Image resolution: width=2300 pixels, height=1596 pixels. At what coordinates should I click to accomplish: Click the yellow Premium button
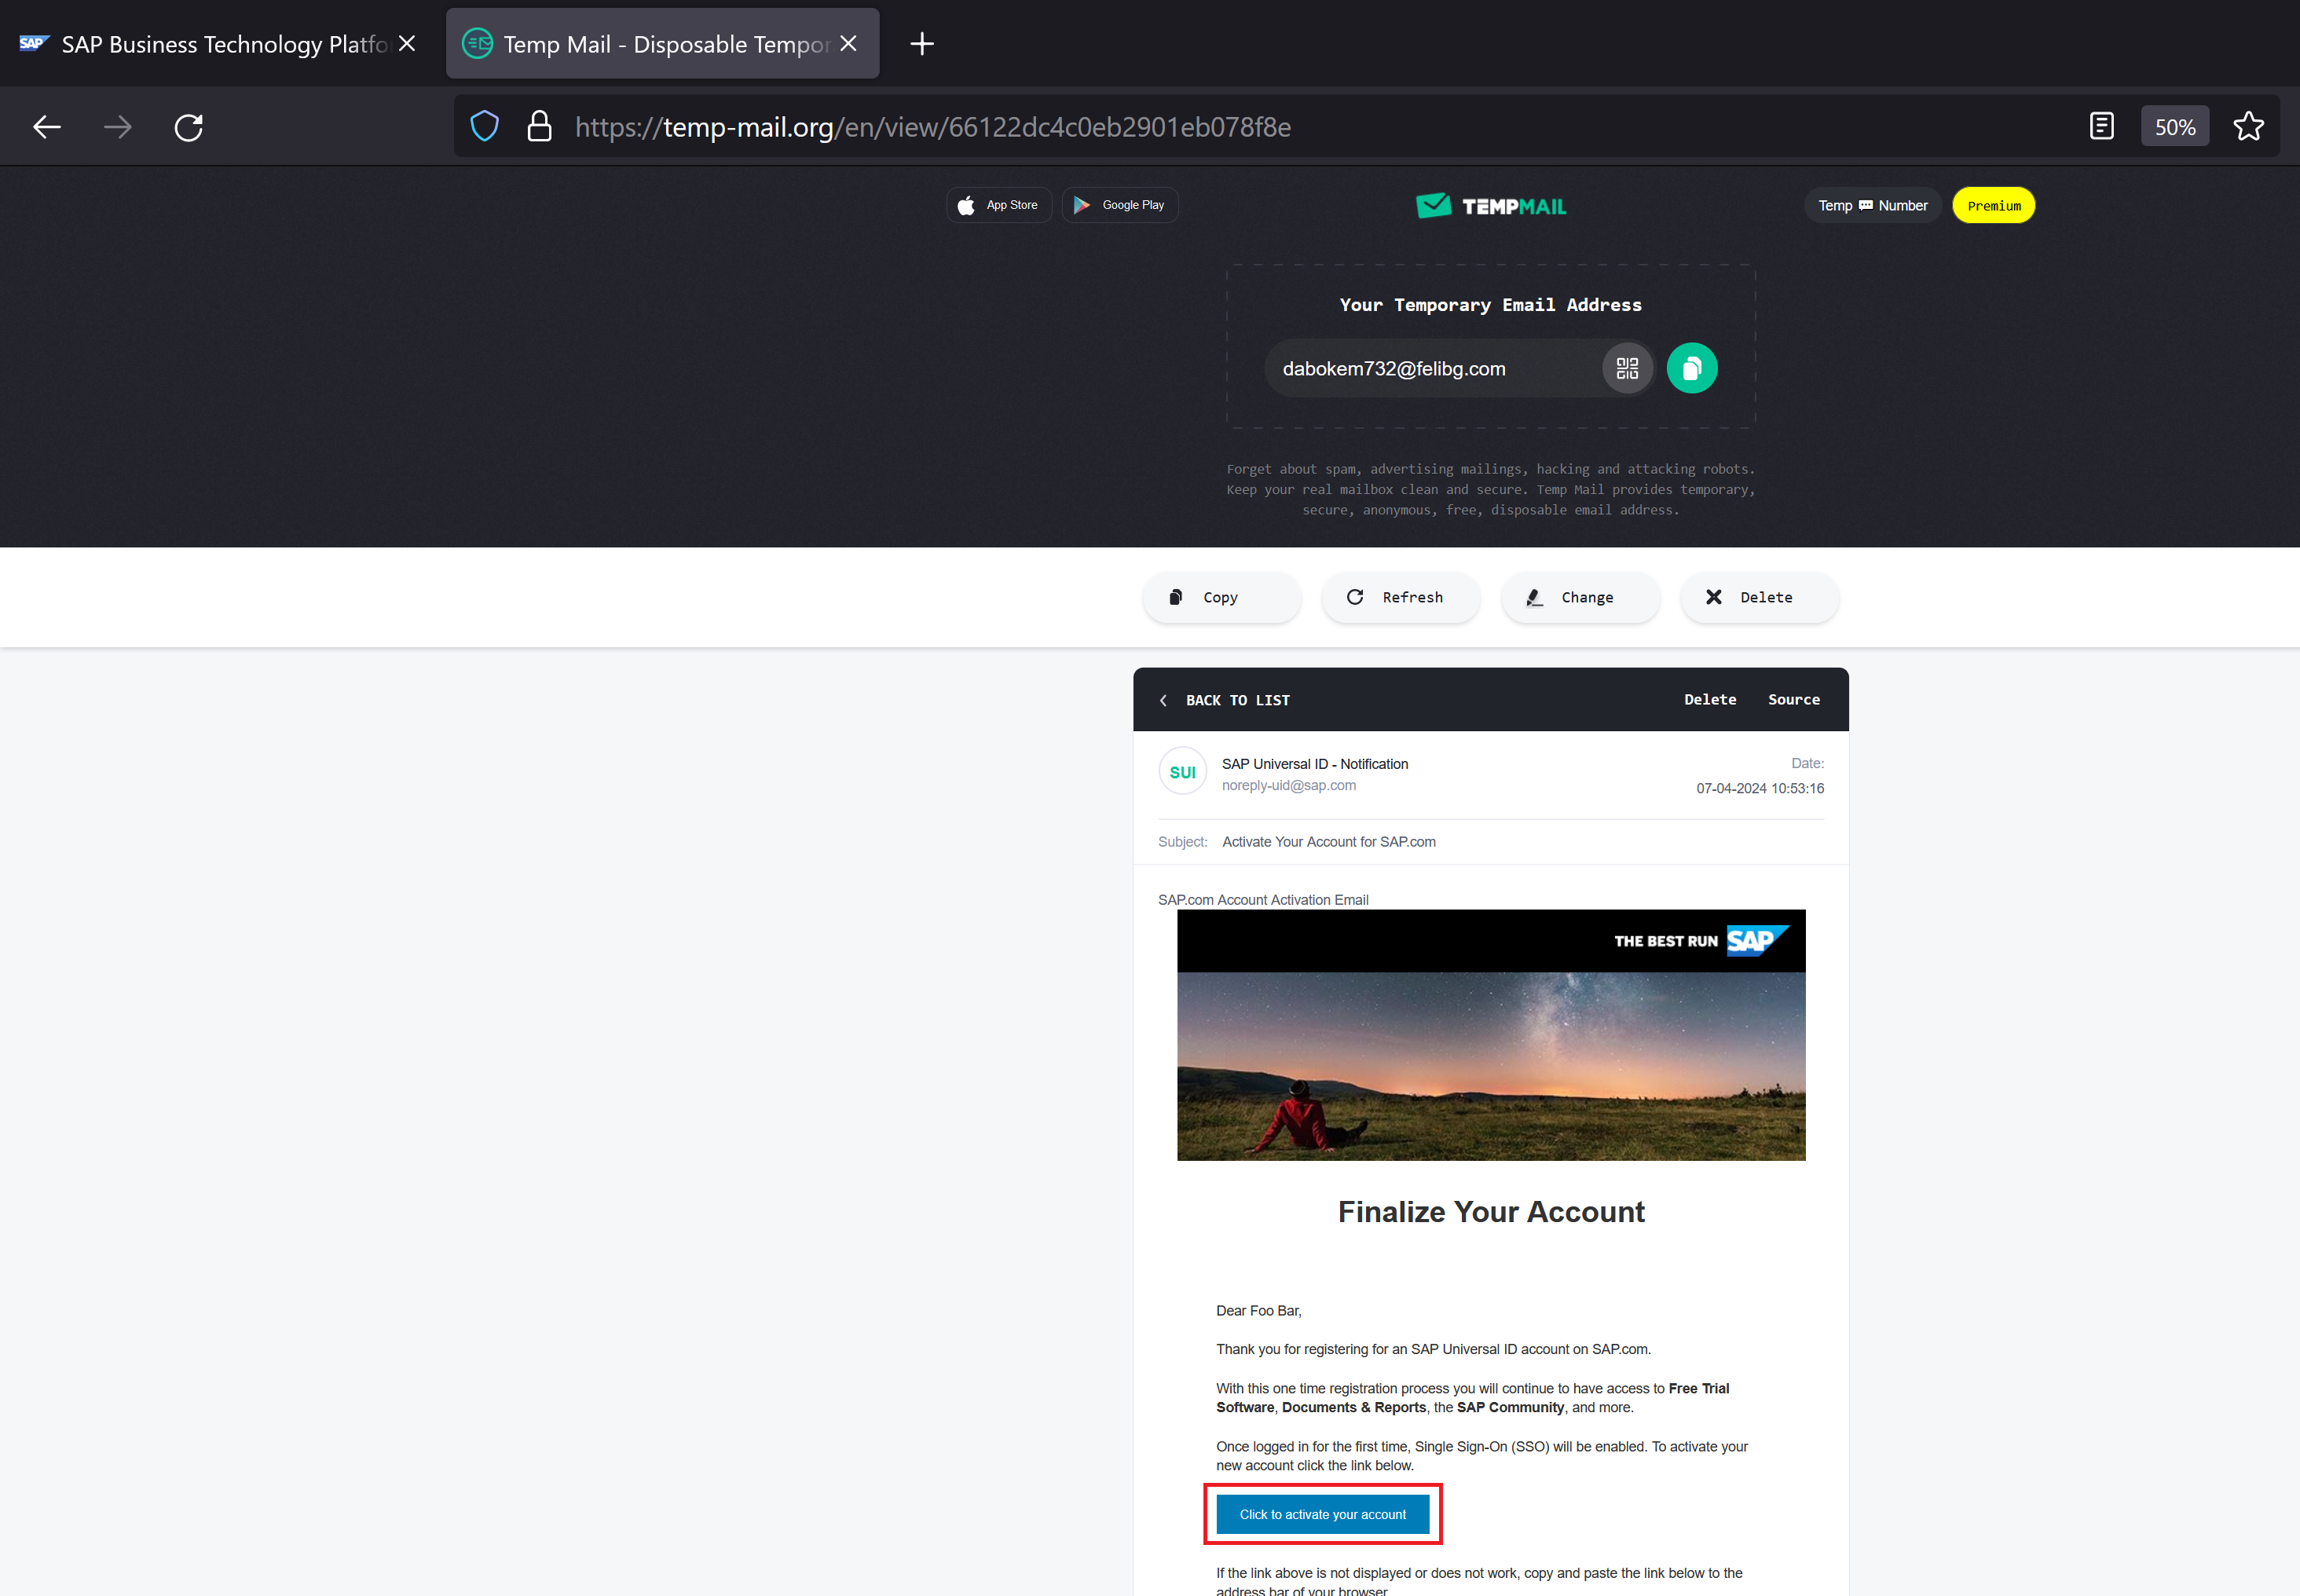point(1993,206)
